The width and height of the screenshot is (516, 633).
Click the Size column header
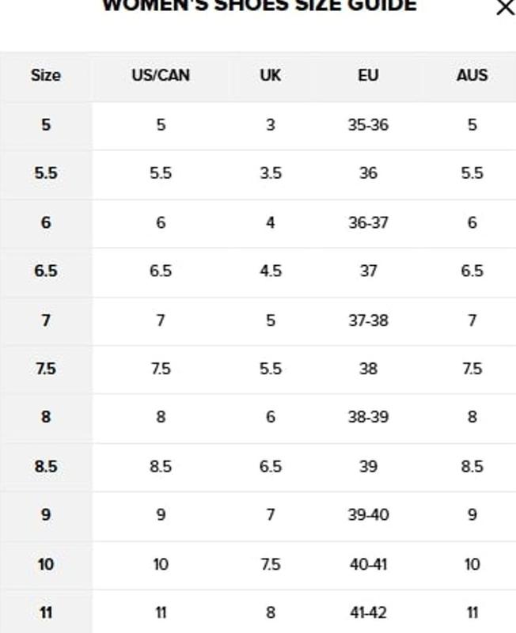tap(45, 76)
